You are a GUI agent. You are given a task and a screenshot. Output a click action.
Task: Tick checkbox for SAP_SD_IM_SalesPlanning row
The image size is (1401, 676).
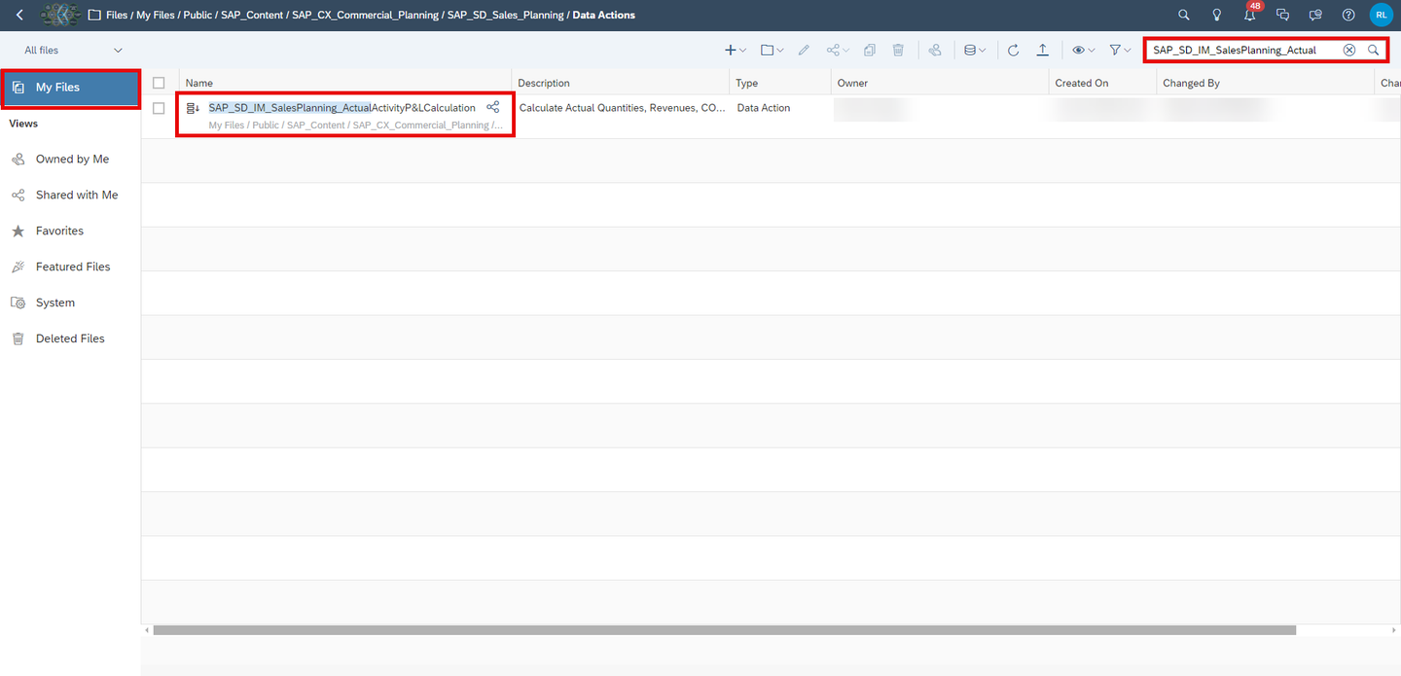(x=159, y=108)
